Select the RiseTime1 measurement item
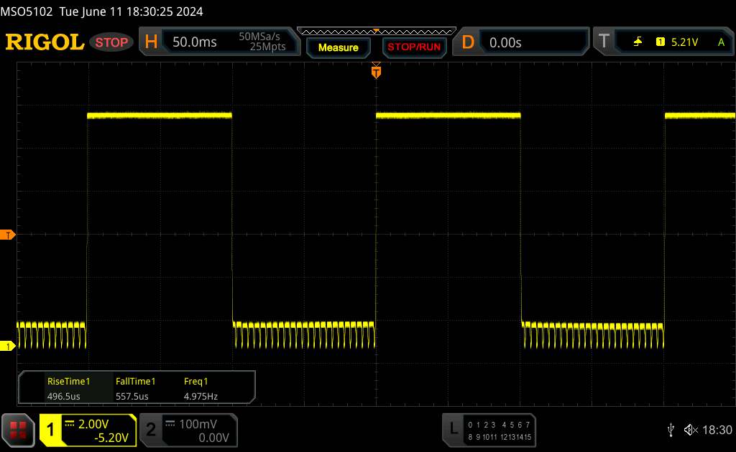 click(68, 388)
